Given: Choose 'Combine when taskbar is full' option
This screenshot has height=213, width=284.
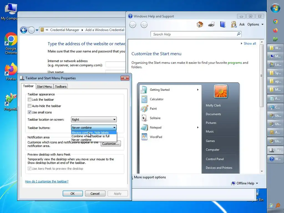Looking at the screenshot, I should 94,136.
